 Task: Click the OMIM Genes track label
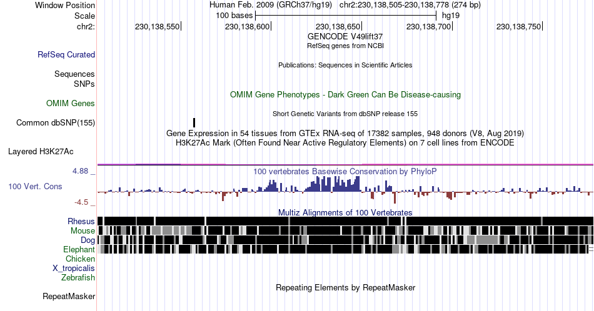click(71, 103)
